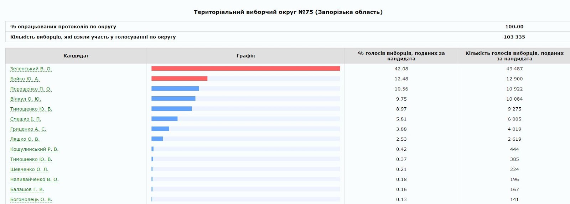This screenshot has height=204, width=570.
Task: Select the Вілкул О. Ю. link
Action: click(26, 99)
